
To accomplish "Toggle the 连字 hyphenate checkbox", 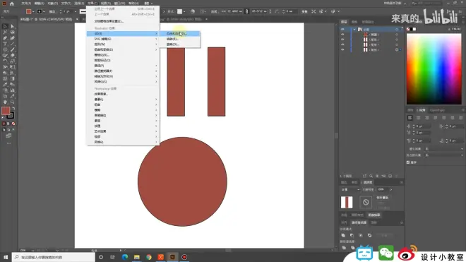I will coord(408,162).
